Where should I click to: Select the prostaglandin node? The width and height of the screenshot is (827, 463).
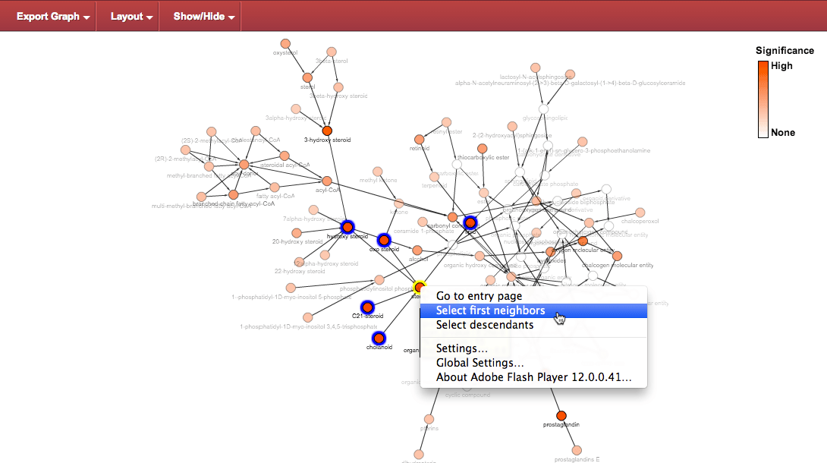[561, 415]
